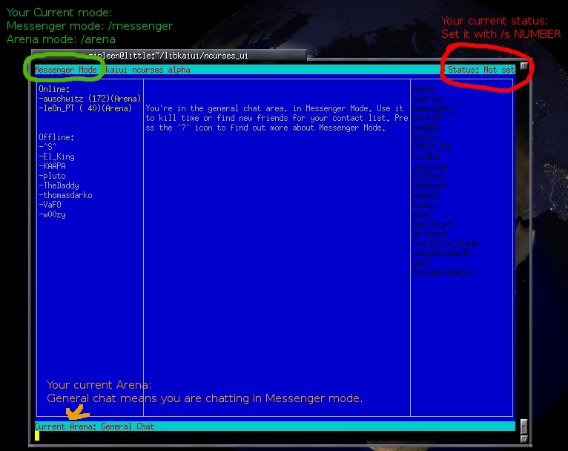Select user Aasum in chat user list
Viewport: 568px width, 451px height.
pos(423,89)
